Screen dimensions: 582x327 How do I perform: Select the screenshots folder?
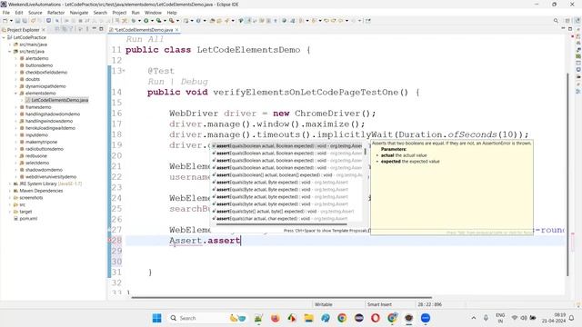[x=31, y=198]
